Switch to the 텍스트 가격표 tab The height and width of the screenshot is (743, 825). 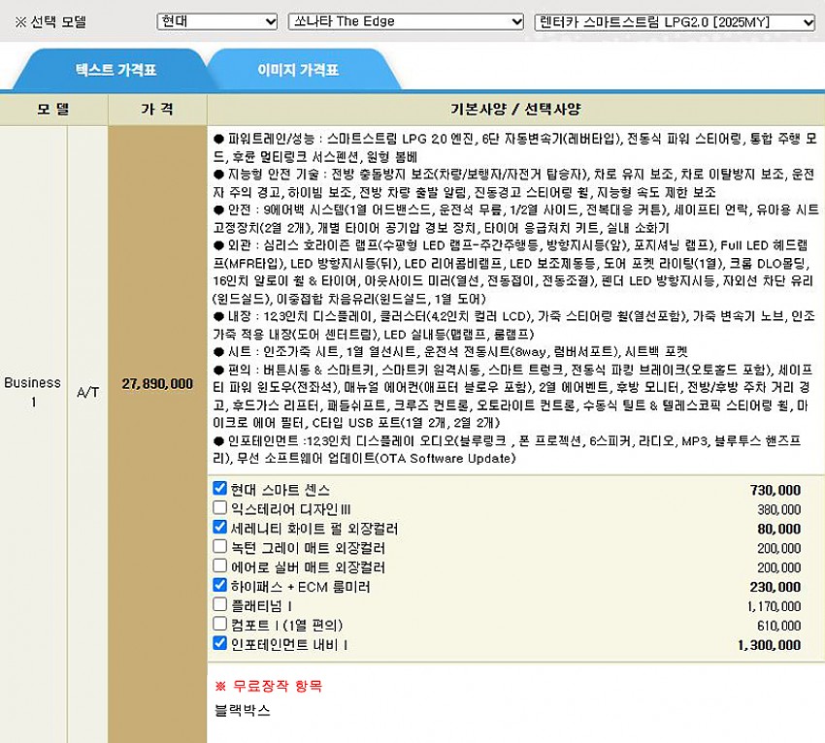(115, 70)
